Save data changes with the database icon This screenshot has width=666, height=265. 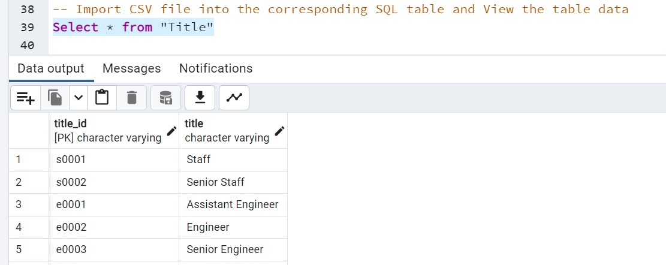pyautogui.click(x=165, y=98)
